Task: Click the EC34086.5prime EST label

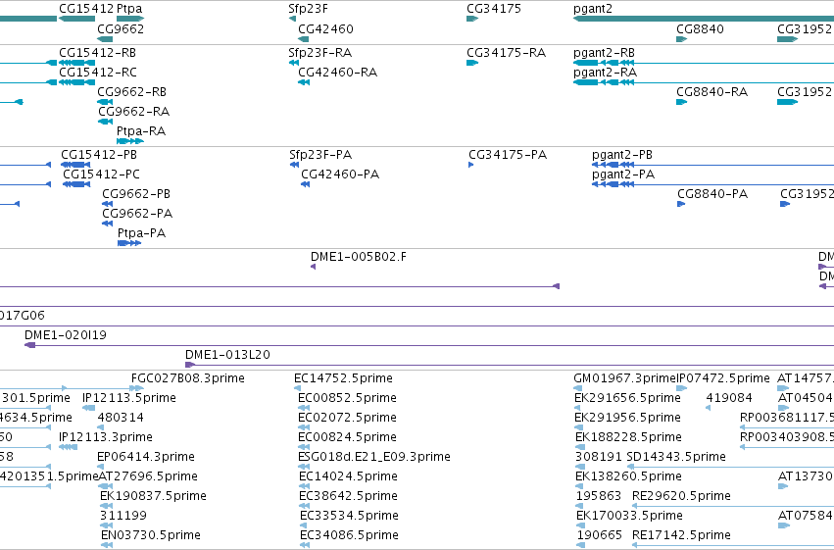Action: (350, 535)
